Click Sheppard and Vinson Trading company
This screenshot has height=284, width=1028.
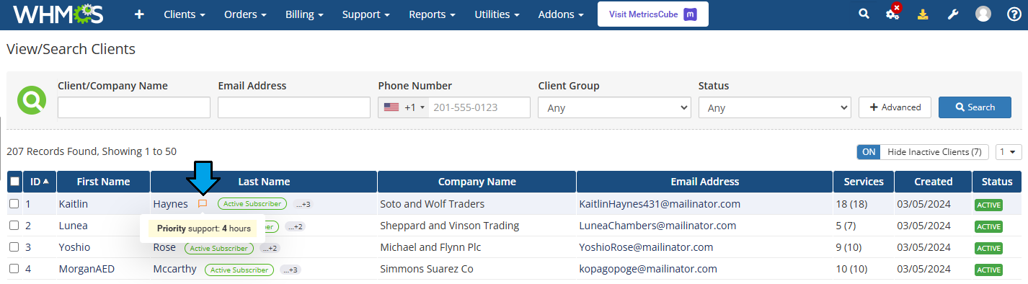[x=450, y=226]
